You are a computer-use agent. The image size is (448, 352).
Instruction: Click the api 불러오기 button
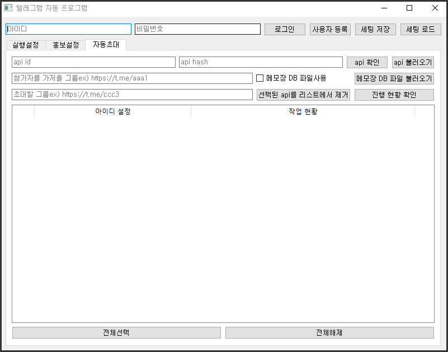pos(413,63)
